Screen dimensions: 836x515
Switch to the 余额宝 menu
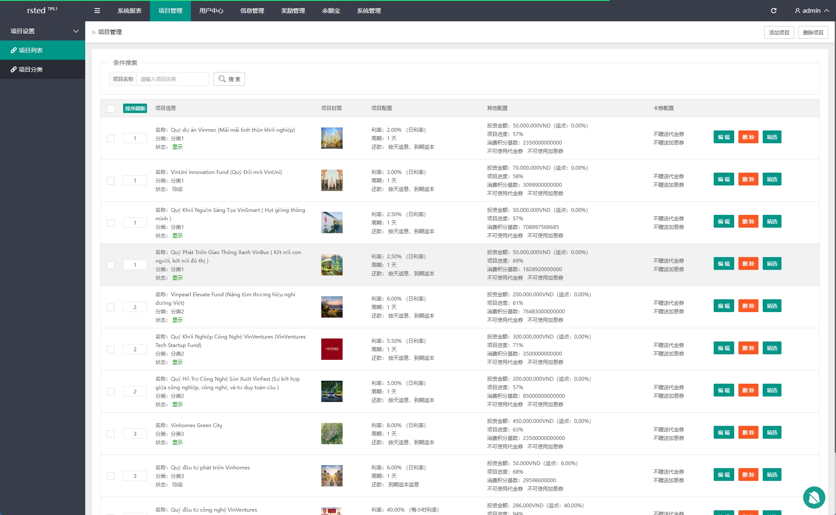331,11
